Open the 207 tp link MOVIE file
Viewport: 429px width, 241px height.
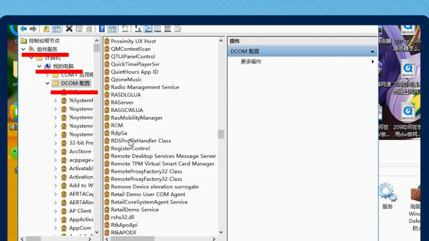click(x=408, y=38)
